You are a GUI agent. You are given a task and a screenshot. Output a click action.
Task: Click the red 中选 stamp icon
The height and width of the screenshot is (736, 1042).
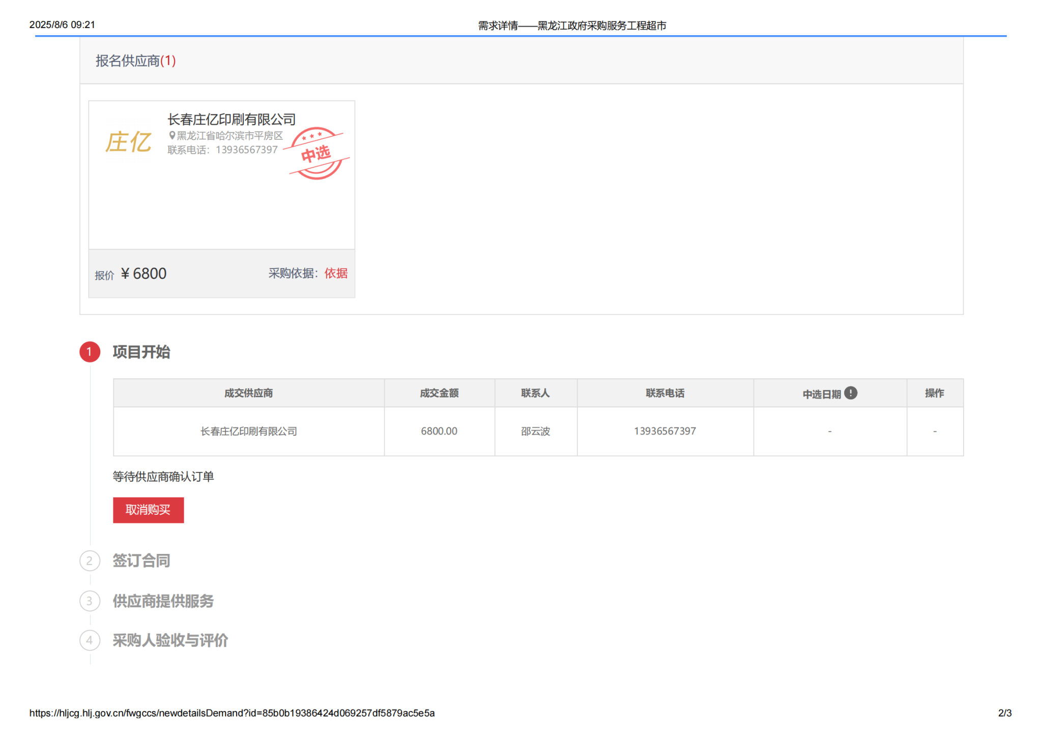pos(317,153)
